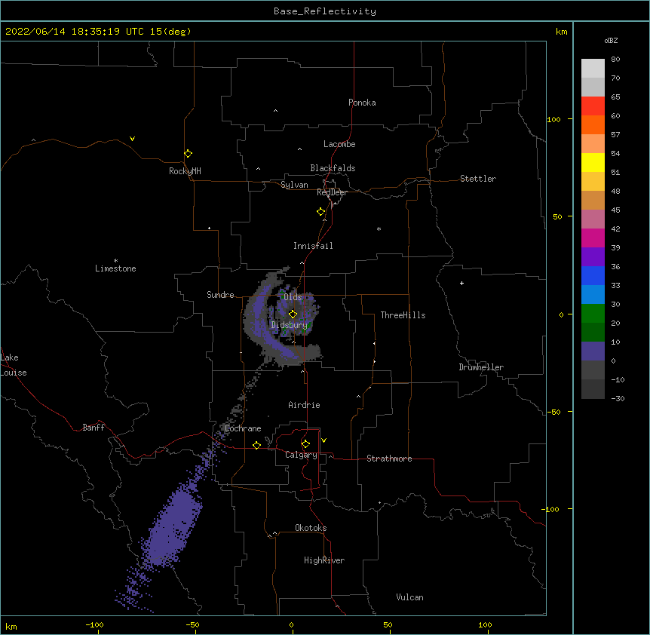This screenshot has height=635, width=650.
Task: Click the RockyMH label
Action: click(185, 171)
